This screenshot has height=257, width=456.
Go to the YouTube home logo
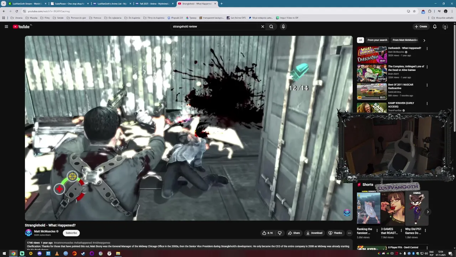click(x=22, y=26)
